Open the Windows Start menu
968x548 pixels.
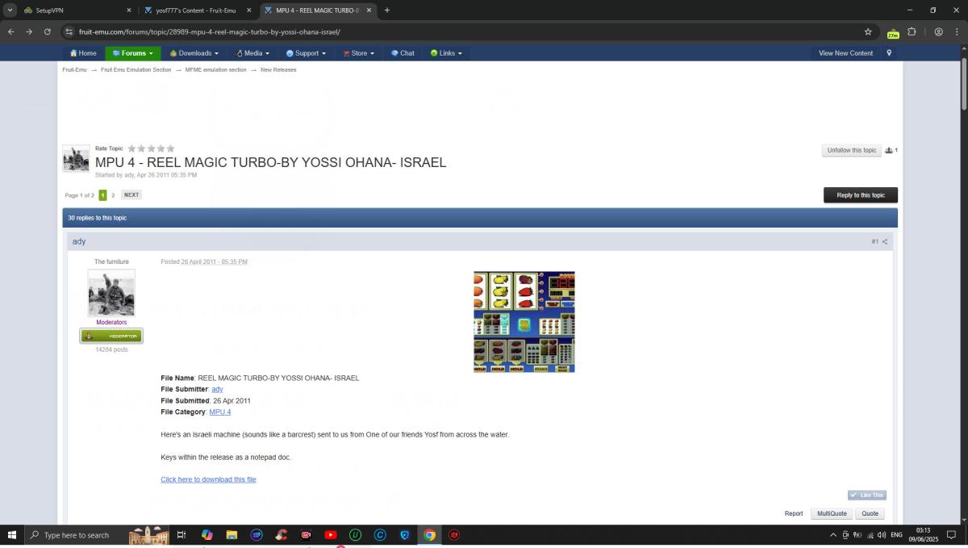coord(12,534)
